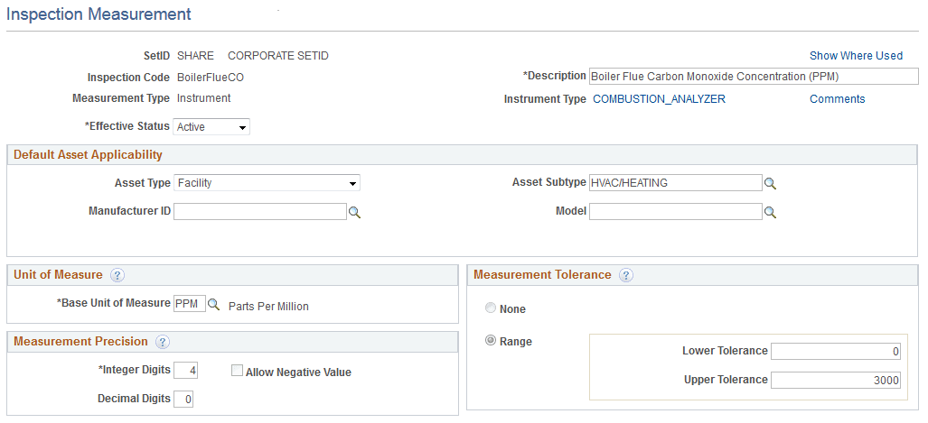Viewport: 928px width, 423px height.
Task: Click the Model field lookup icon
Action: click(x=771, y=212)
